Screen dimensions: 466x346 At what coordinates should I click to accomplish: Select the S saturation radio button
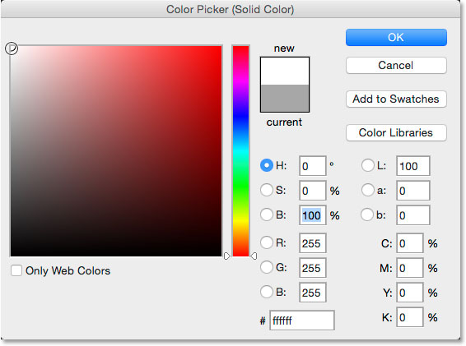click(x=267, y=190)
